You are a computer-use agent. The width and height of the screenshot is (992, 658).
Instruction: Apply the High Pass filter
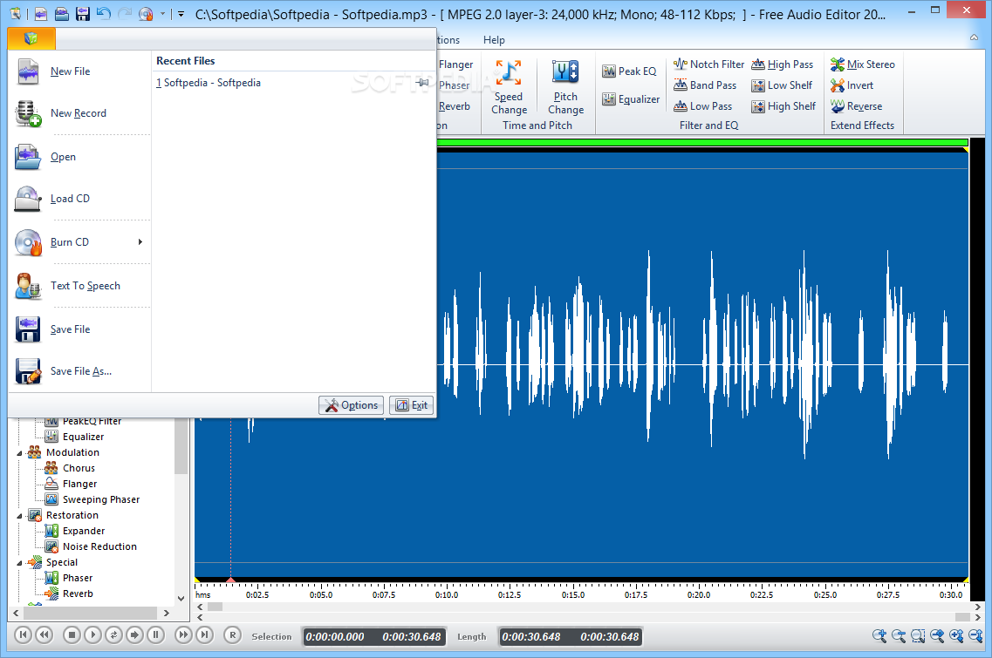coord(783,64)
